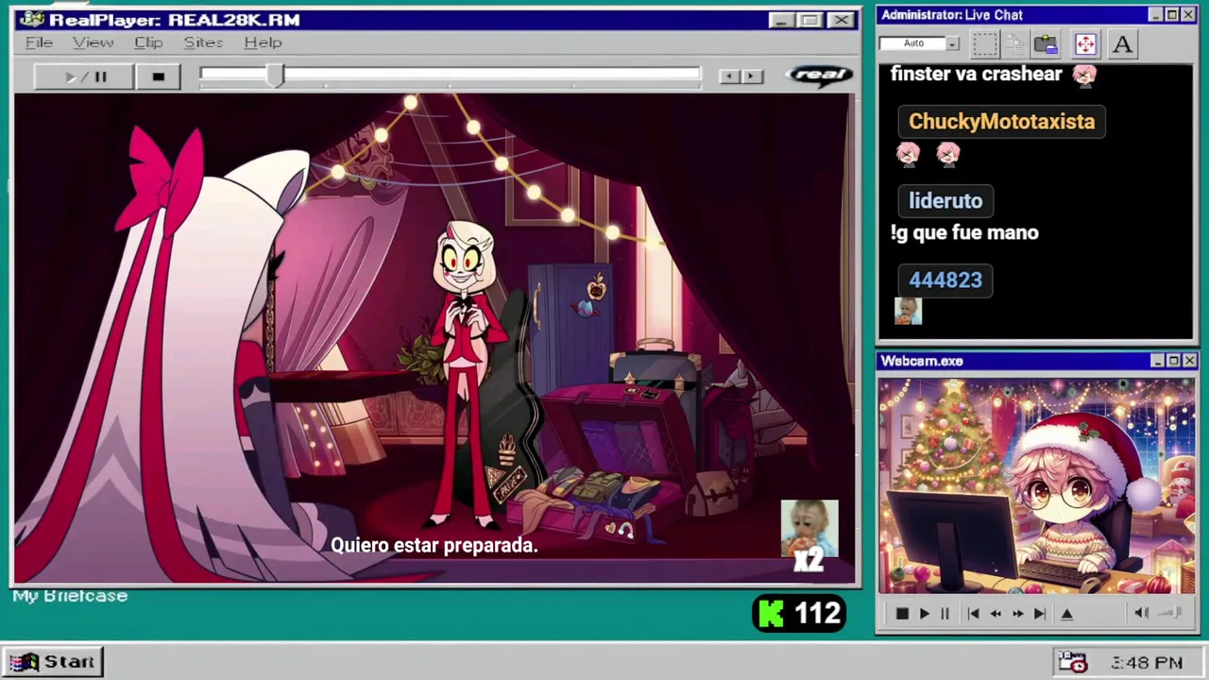Click the previous clip arrow in RealPlayer
This screenshot has width=1209, height=680.
pyautogui.click(x=729, y=76)
